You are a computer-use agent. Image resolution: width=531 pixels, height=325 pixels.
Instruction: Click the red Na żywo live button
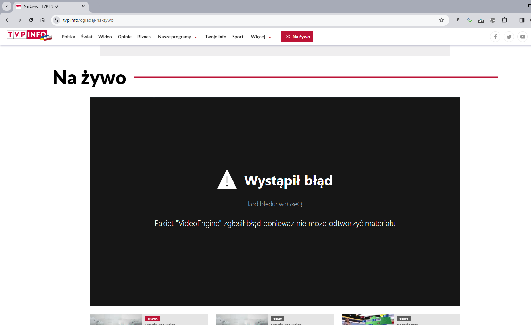pos(297,37)
